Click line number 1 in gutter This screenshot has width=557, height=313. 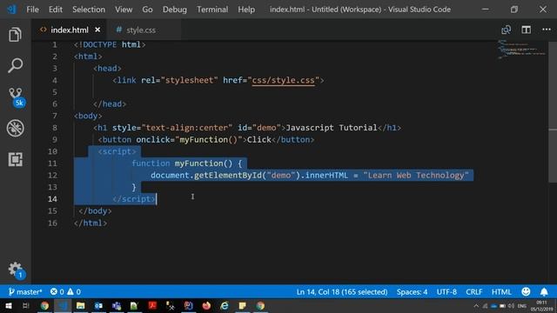pos(55,44)
